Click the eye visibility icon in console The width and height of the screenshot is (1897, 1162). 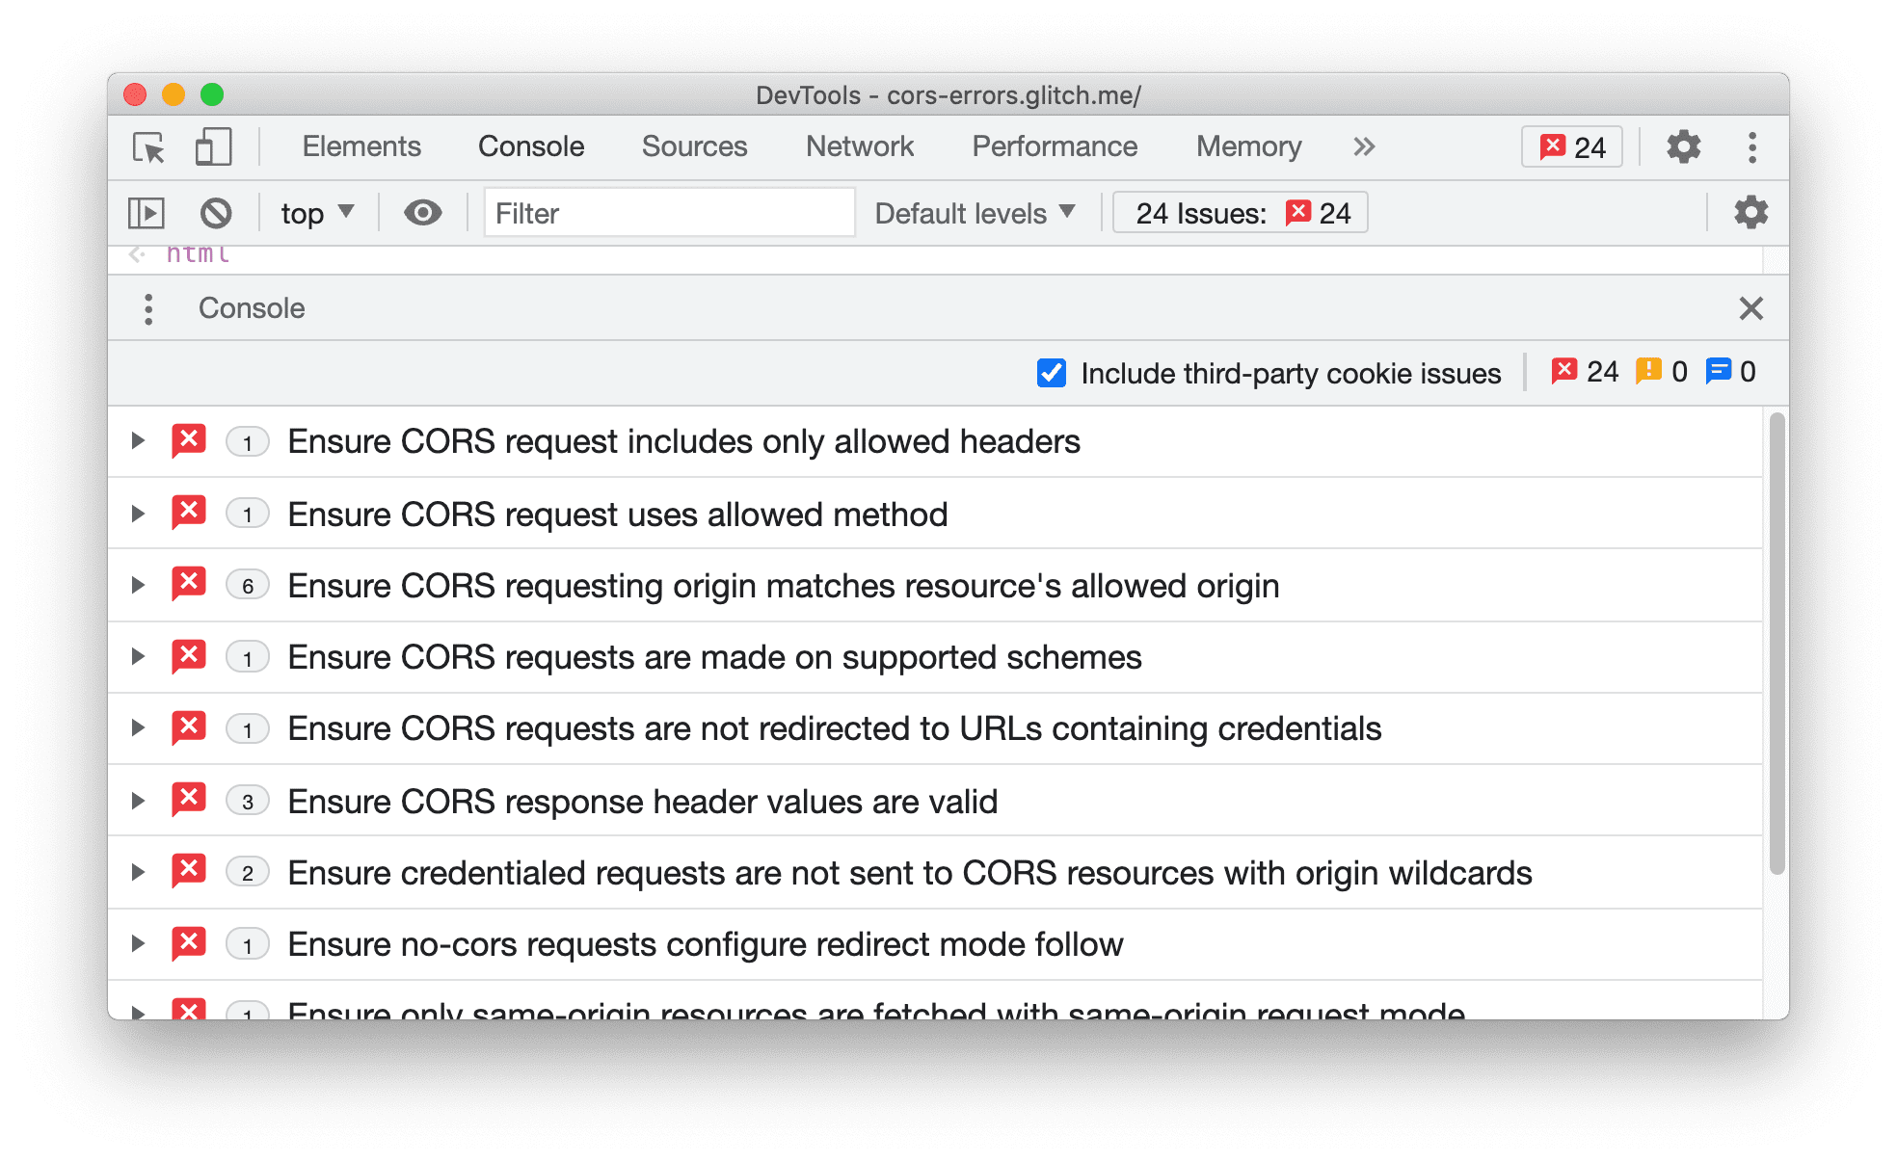pos(420,211)
